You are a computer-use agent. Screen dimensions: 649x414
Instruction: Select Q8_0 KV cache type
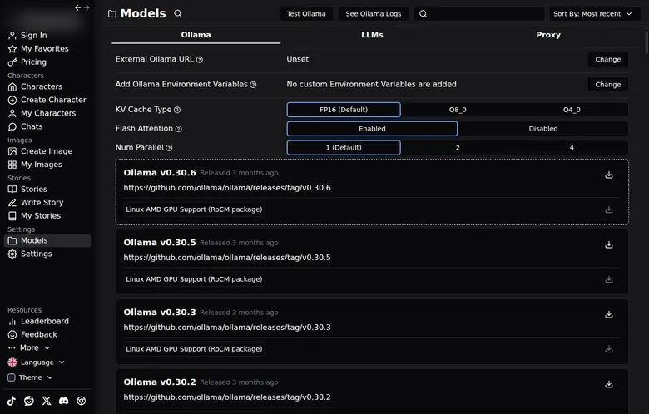458,110
